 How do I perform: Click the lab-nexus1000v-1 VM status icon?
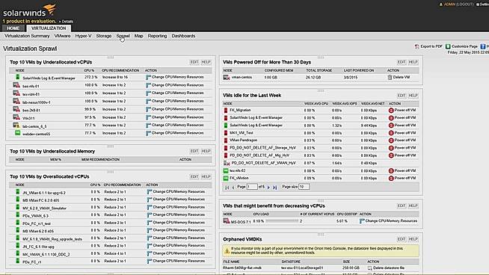pyautogui.click(x=16, y=101)
